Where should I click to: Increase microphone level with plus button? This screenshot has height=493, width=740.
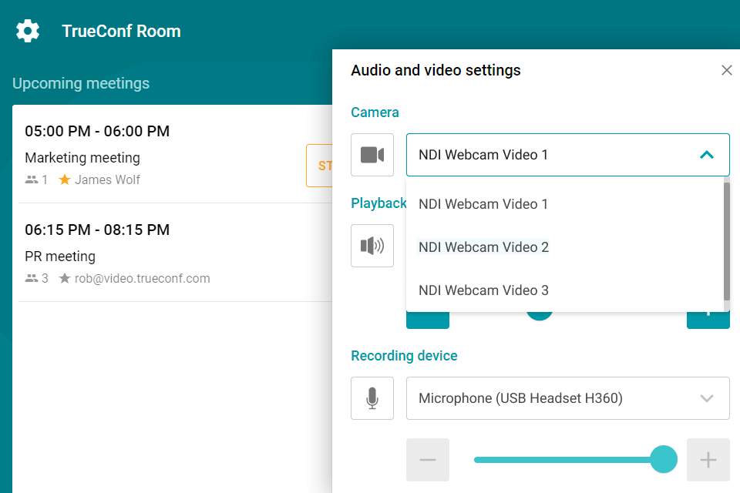708,460
